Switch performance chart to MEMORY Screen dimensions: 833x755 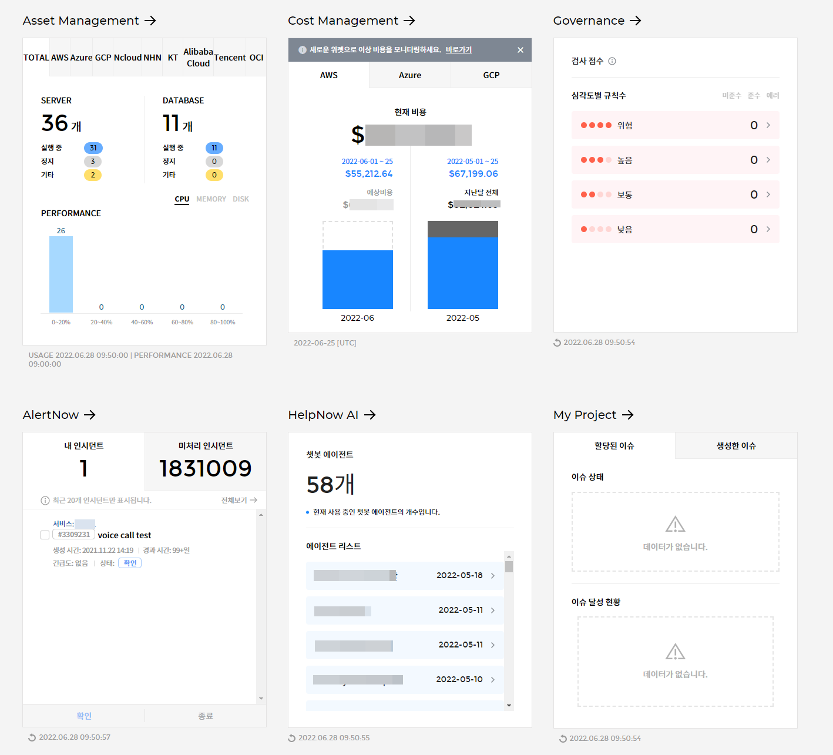(x=211, y=199)
